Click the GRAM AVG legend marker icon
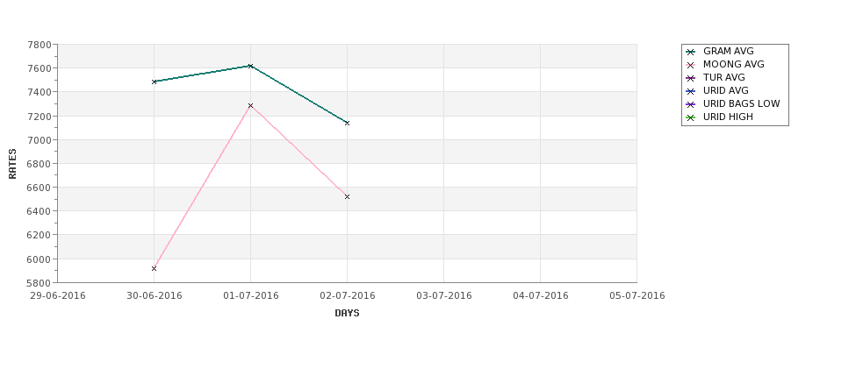The height and width of the screenshot is (376, 856). point(691,52)
